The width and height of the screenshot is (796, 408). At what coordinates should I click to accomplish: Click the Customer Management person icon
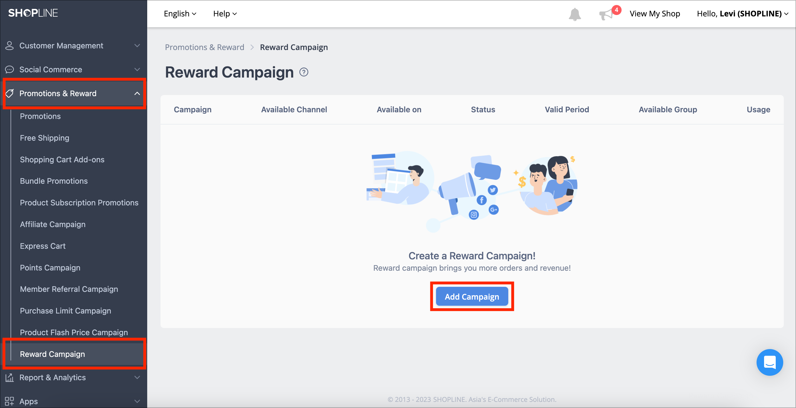[9, 46]
